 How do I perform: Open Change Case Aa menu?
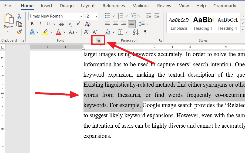(73, 32)
